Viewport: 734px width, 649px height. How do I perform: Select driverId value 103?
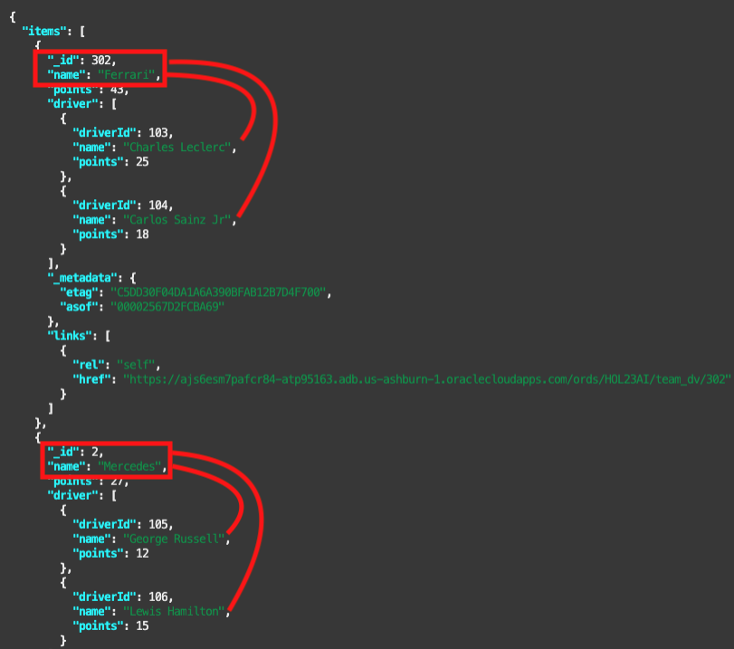(158, 133)
